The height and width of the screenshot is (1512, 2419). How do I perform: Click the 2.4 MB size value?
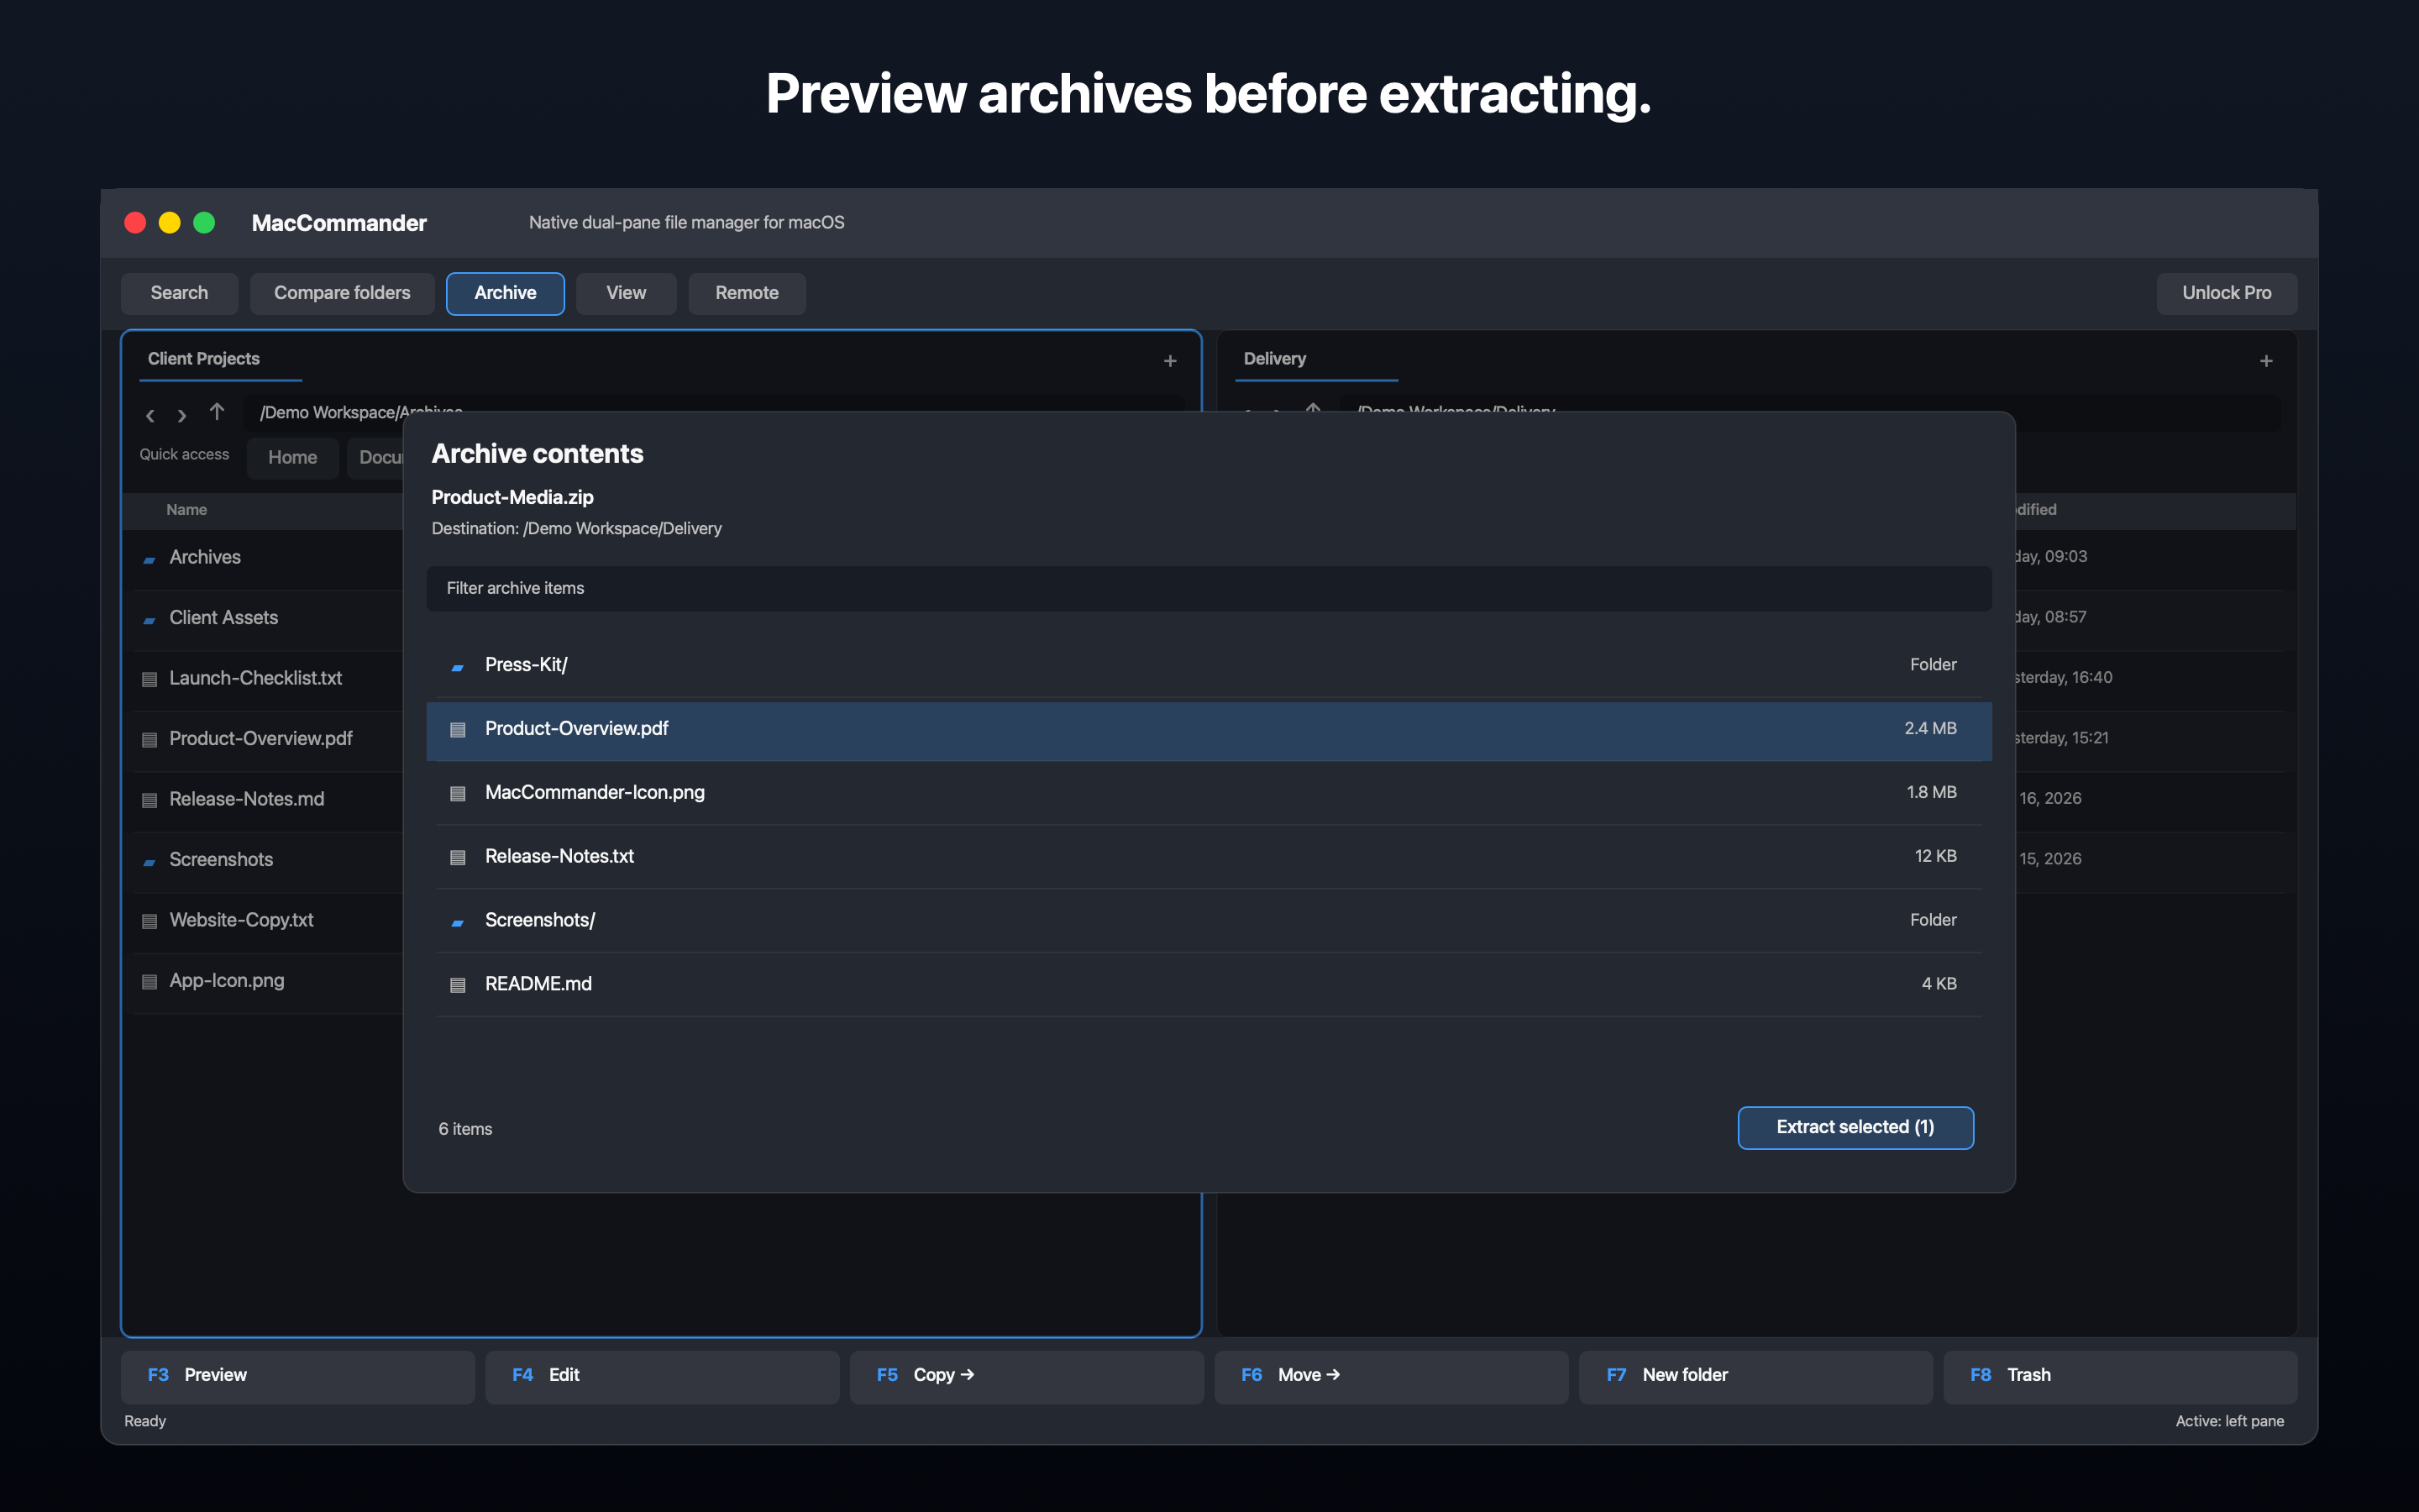[1930, 730]
